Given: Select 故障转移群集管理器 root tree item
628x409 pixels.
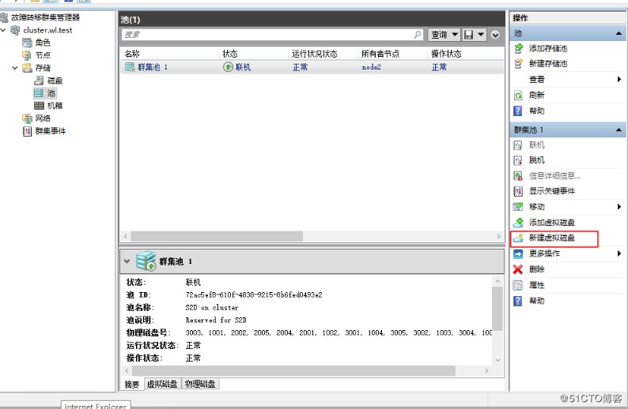Looking at the screenshot, I should click(x=45, y=17).
